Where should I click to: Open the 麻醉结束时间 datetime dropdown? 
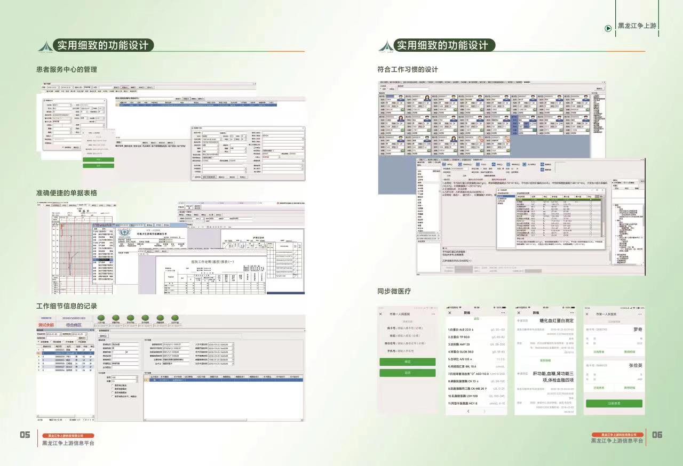click(x=233, y=359)
